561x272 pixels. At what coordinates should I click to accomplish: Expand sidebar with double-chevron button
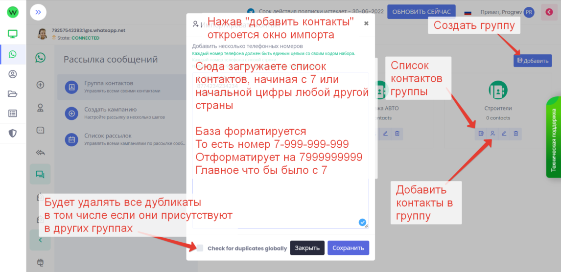click(x=38, y=12)
